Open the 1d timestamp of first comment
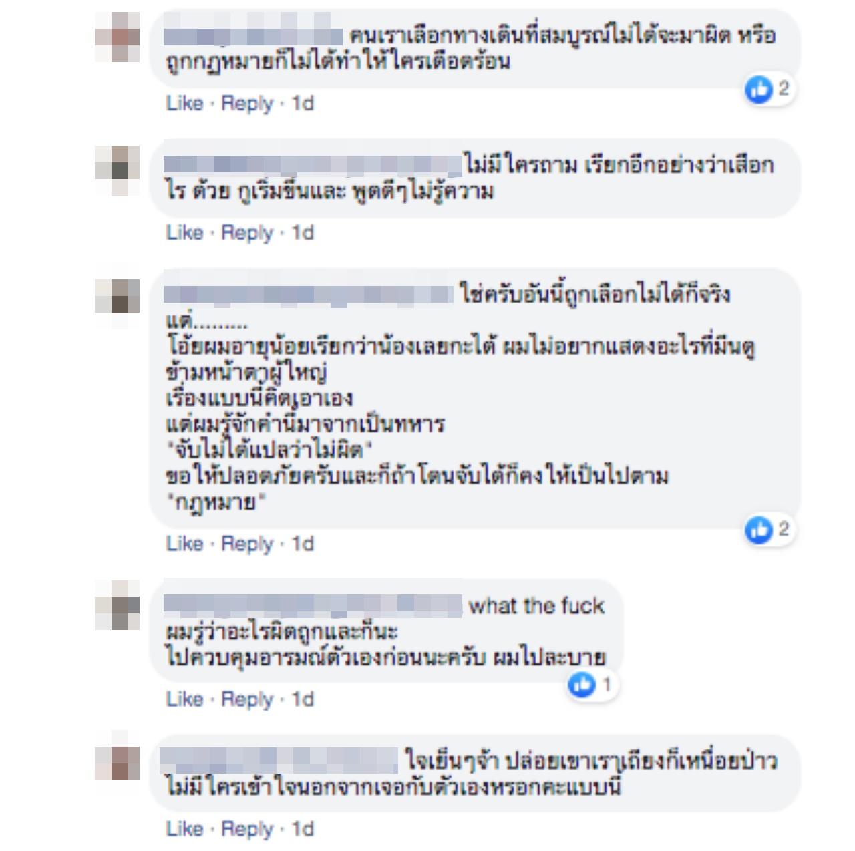 [x=303, y=104]
